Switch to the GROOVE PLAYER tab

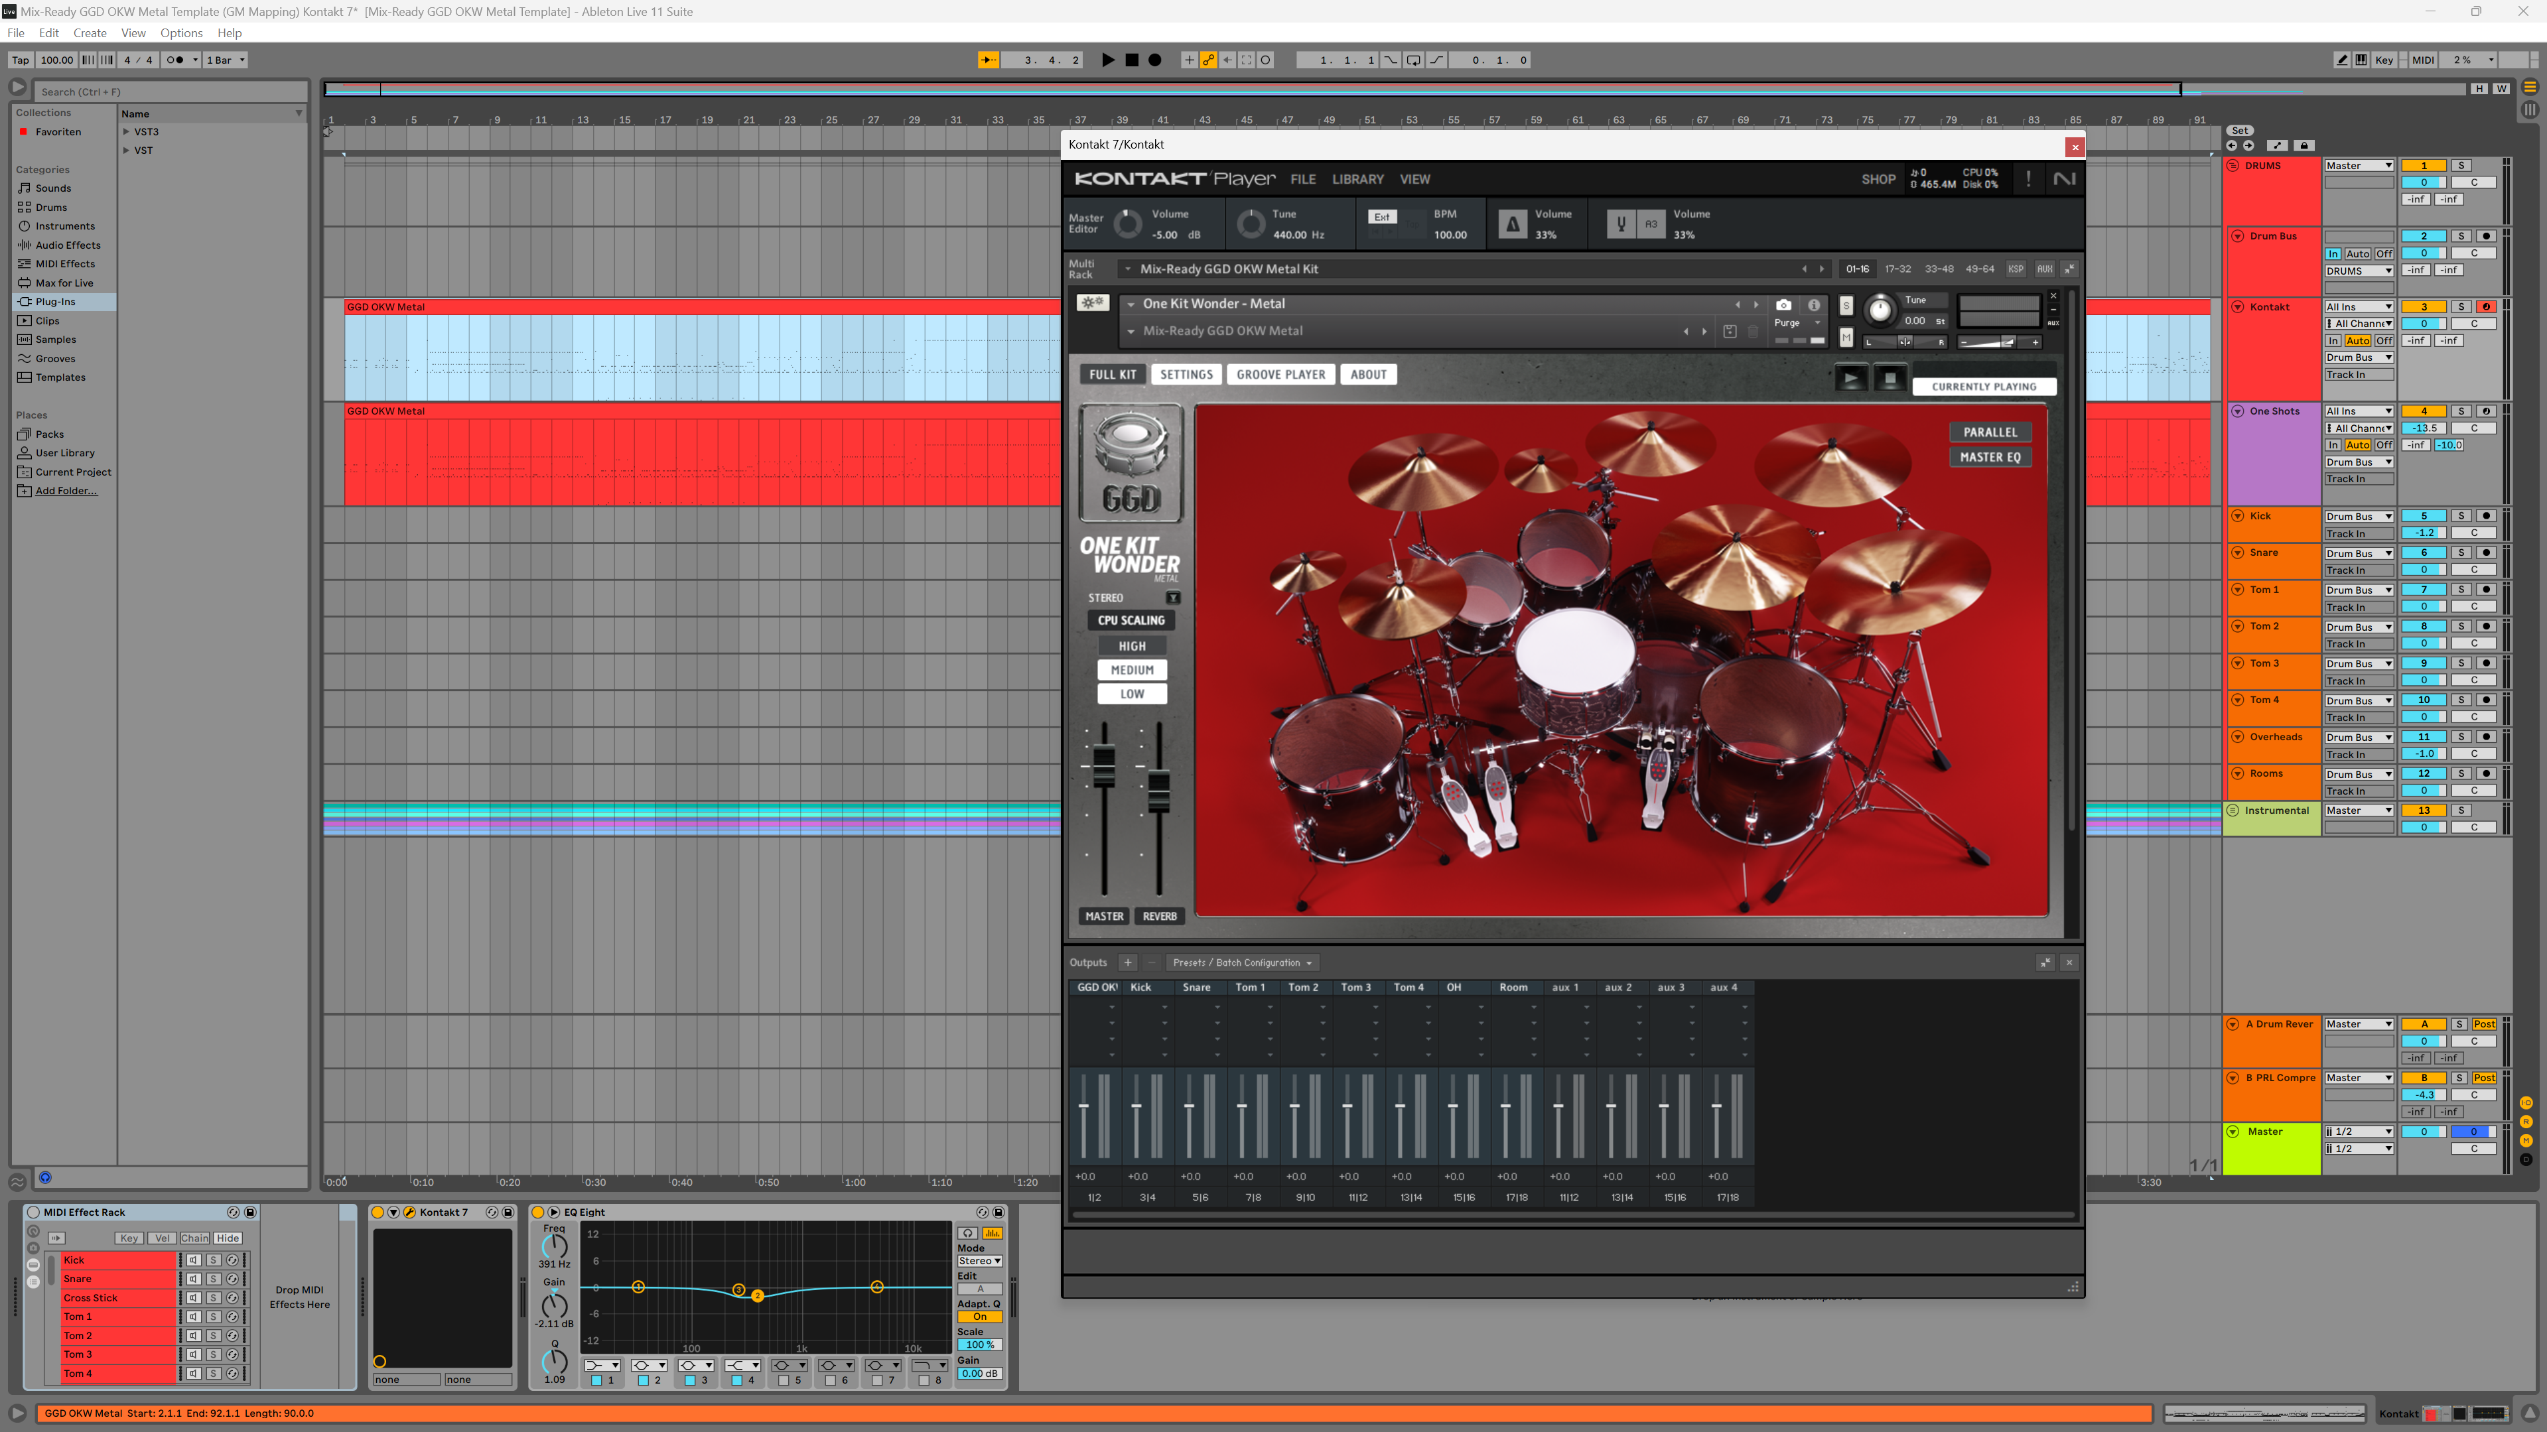pyautogui.click(x=1280, y=373)
